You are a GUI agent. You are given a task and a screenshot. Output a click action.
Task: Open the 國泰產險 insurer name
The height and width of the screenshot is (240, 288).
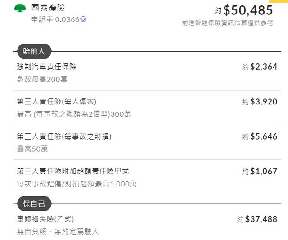point(49,8)
